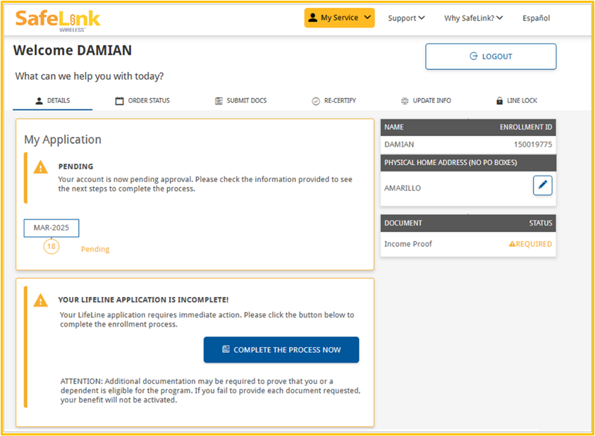Edit address with the pencil icon
This screenshot has width=595, height=436.
(542, 186)
